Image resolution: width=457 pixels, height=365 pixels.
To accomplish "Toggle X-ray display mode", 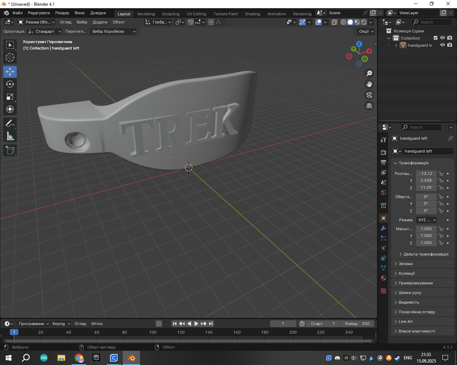I will click(x=335, y=22).
